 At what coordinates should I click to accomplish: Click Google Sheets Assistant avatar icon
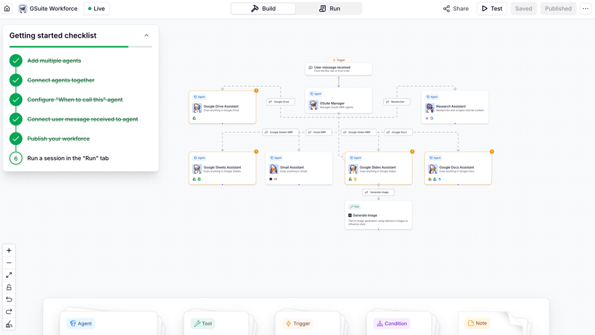(197, 169)
